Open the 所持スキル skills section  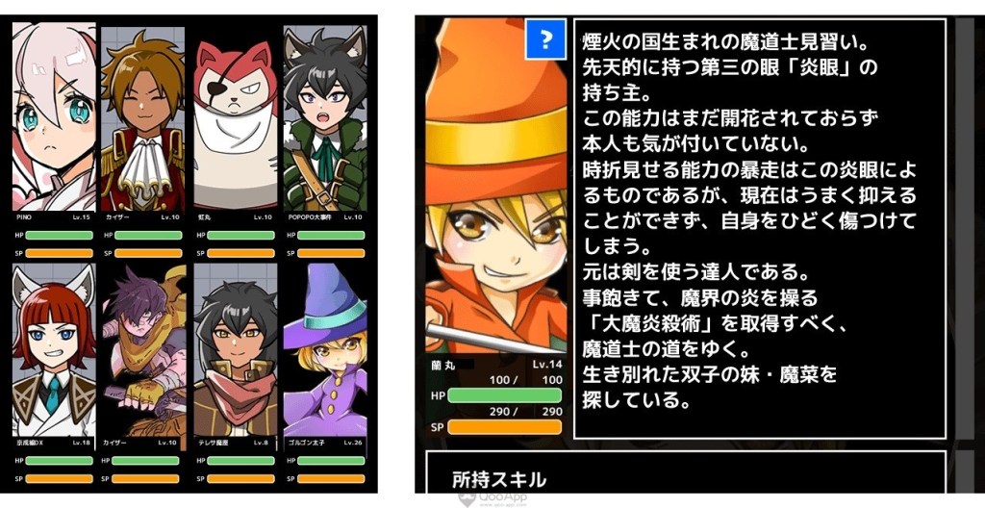coord(499,480)
